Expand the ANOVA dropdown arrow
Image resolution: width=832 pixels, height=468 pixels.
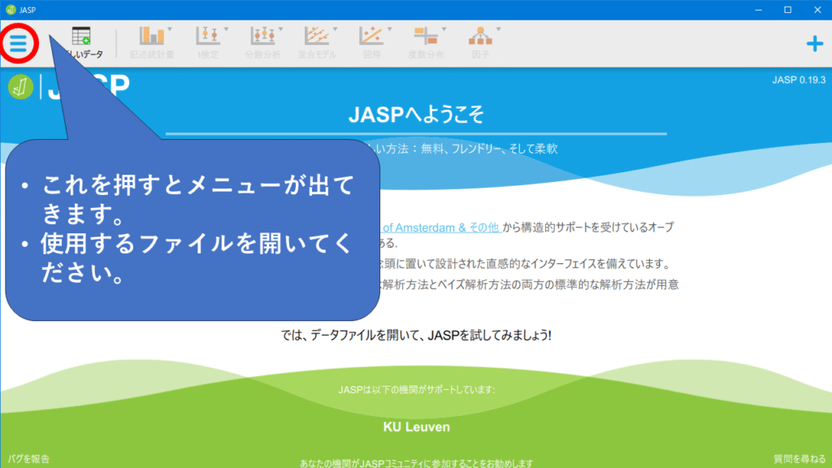click(x=280, y=29)
